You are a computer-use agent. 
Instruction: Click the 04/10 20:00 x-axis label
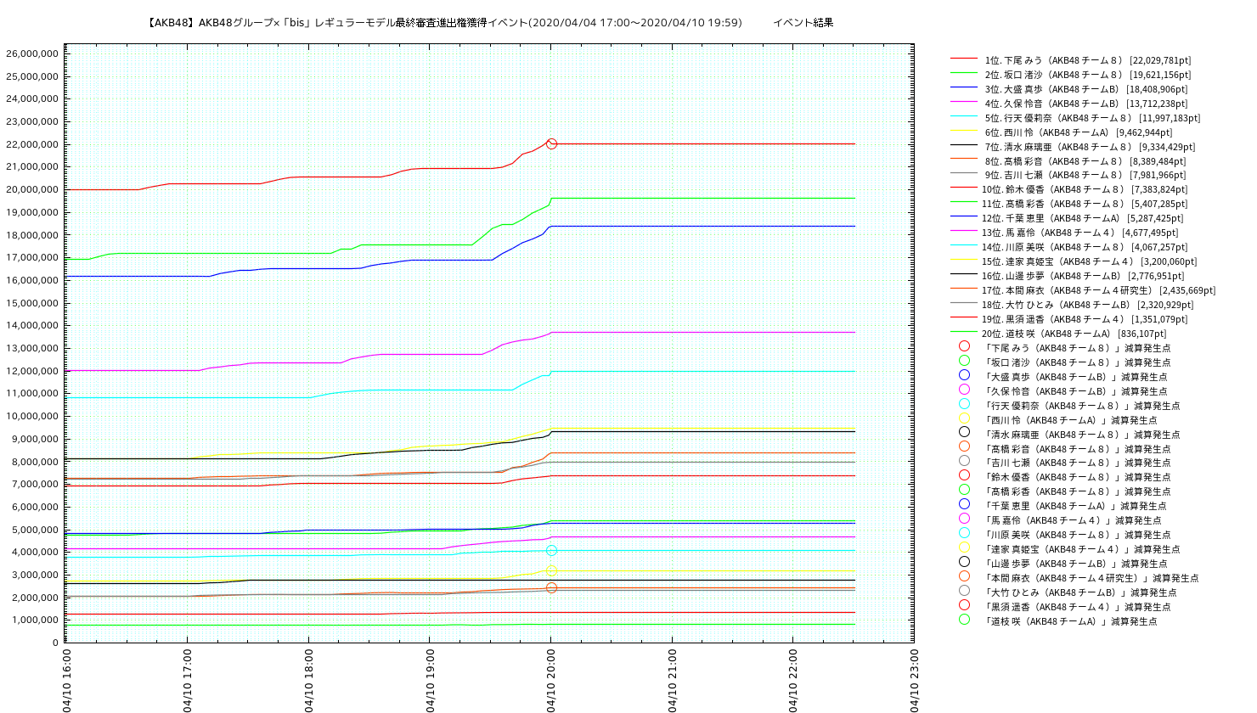550,681
